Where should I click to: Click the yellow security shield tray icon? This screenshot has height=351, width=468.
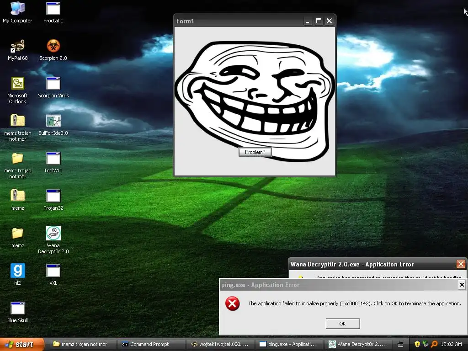point(417,344)
